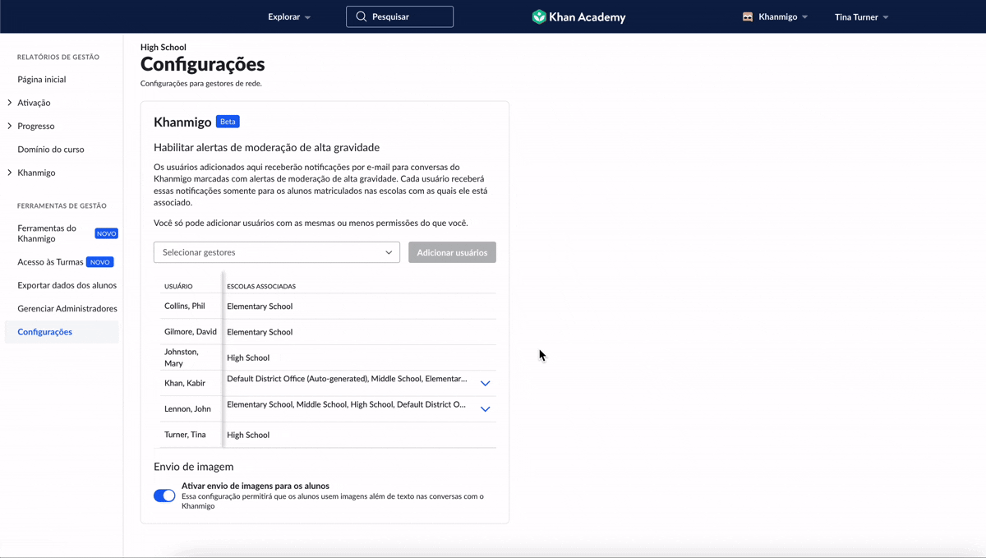This screenshot has width=986, height=558.
Task: Open the Selecionar gestores combo box
Action: (x=277, y=252)
